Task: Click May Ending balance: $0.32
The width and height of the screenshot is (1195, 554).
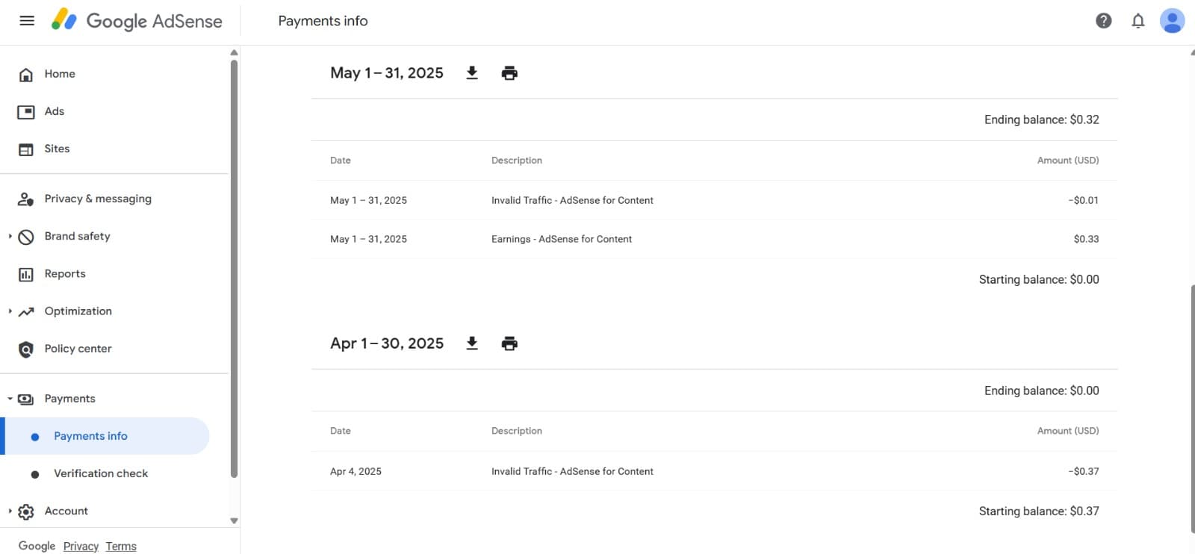Action: (x=1041, y=119)
